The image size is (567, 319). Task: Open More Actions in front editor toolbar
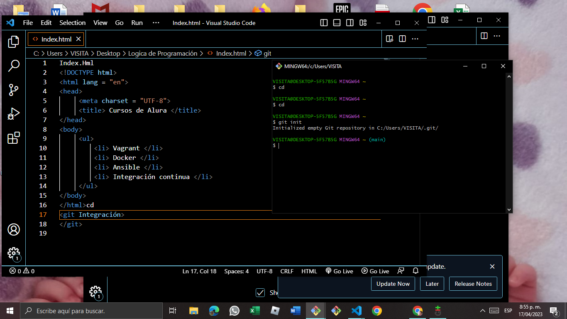pos(415,39)
